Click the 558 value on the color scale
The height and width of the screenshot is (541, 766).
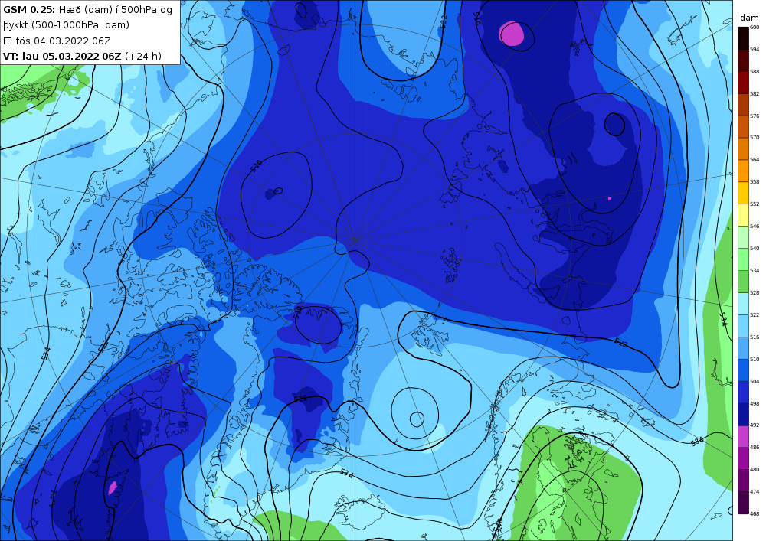755,182
